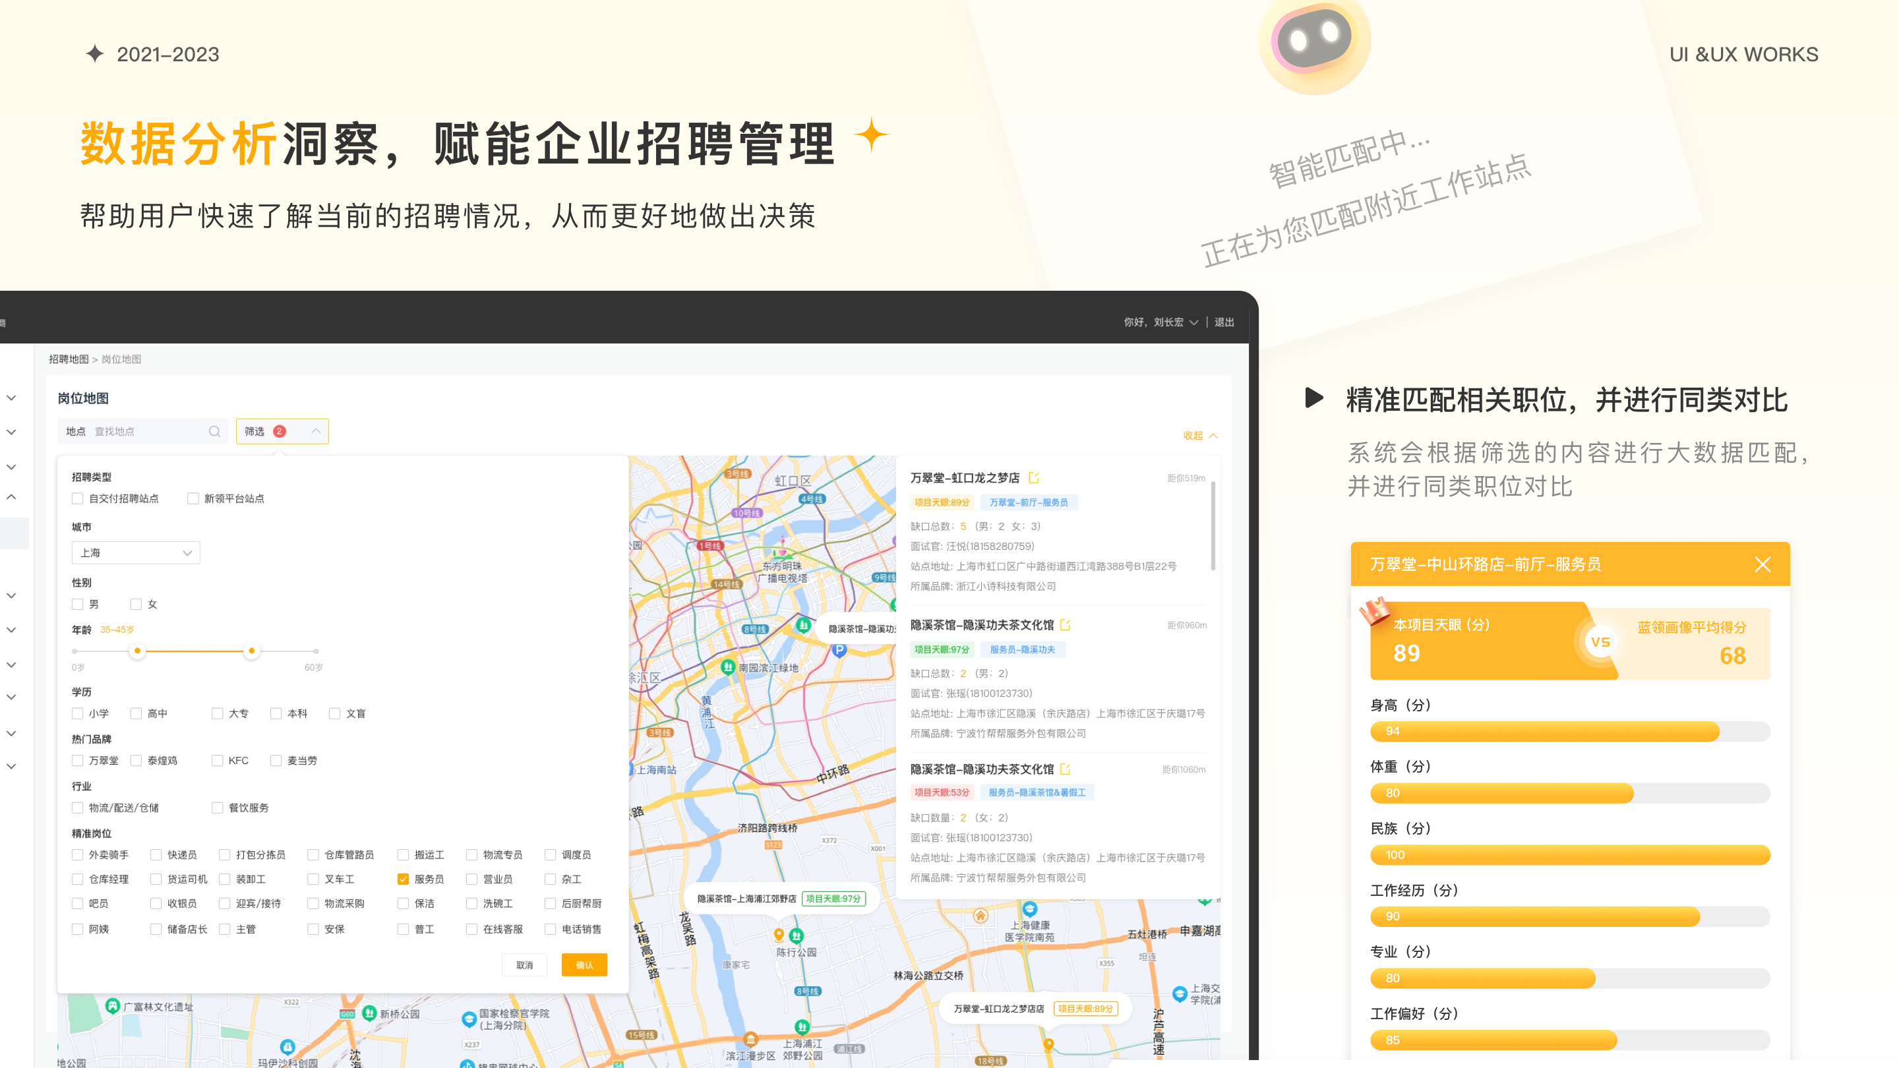The width and height of the screenshot is (1899, 1068).
Task: Click 陈行公园 green marker on map
Action: 796,936
